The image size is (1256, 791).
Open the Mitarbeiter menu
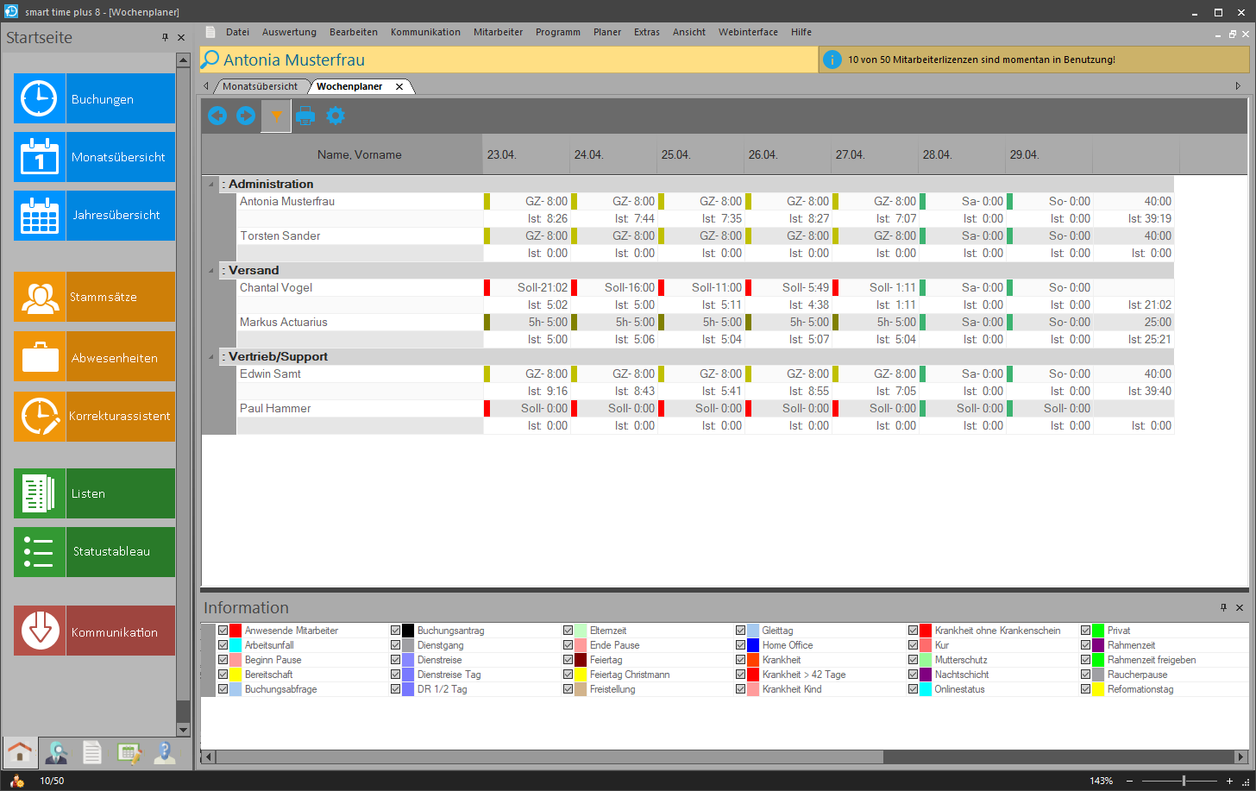pyautogui.click(x=498, y=32)
